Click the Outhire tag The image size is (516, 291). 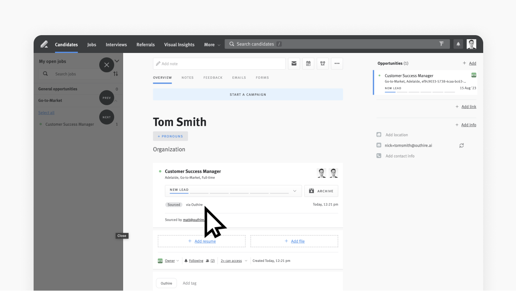166,283
